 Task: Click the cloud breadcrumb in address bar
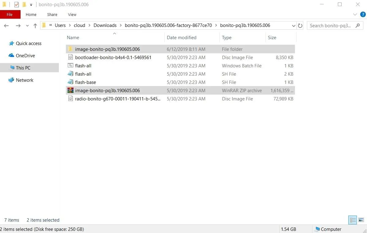(x=79, y=25)
